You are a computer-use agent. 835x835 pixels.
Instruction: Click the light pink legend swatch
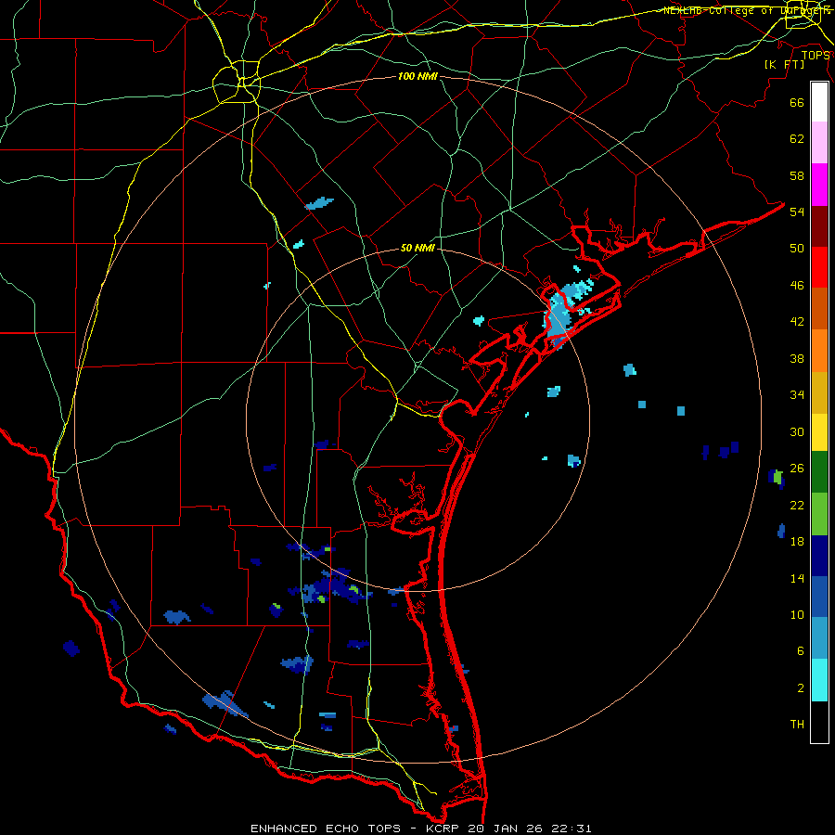pyautogui.click(x=819, y=142)
